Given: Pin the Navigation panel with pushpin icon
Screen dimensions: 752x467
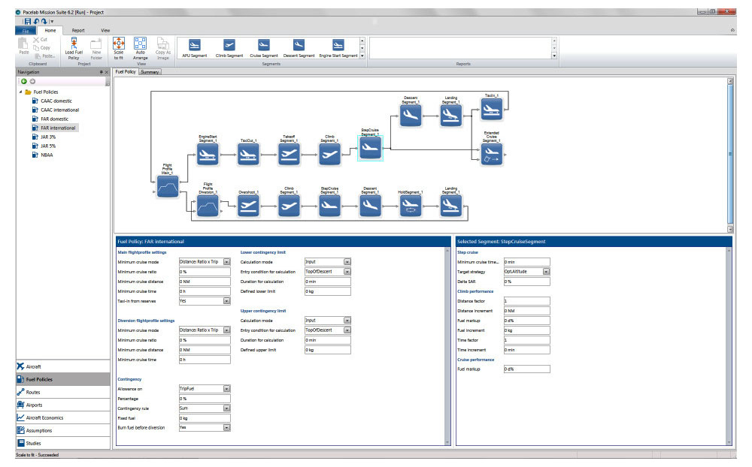Looking at the screenshot, I should coord(102,72).
